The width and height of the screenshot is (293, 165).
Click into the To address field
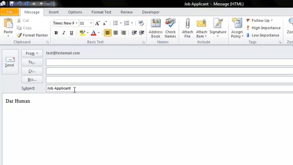pos(169,62)
